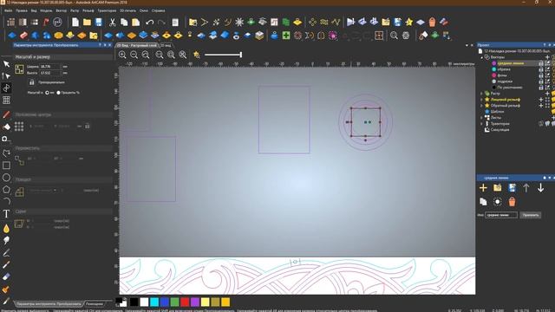This screenshot has height=312, width=555.
Task: Click the green plus icon in the second toolbar
Action: [x=286, y=36]
